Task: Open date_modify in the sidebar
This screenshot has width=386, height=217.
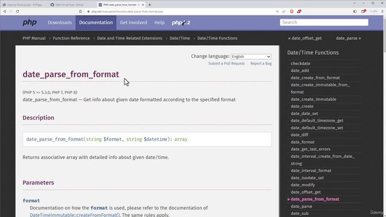Action: coord(303,185)
